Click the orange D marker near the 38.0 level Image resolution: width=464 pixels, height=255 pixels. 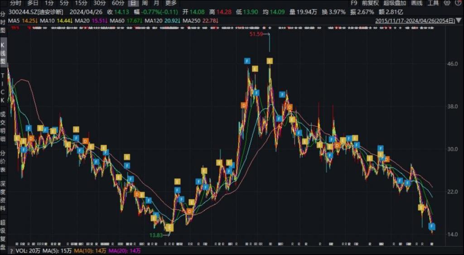pos(244,105)
